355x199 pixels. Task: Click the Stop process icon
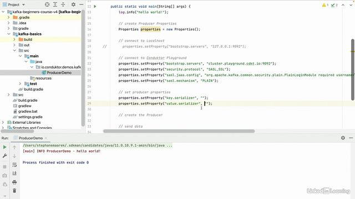[5, 167]
